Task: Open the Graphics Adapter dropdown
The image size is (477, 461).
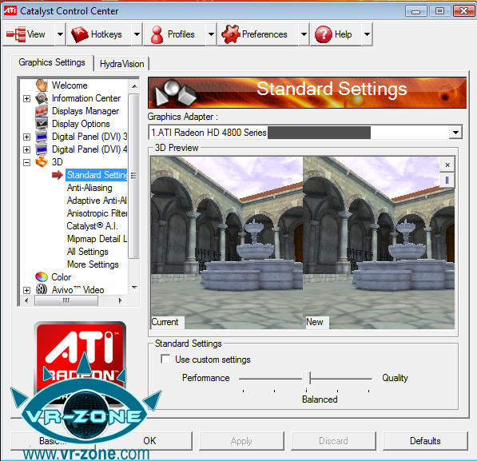Action: [455, 133]
